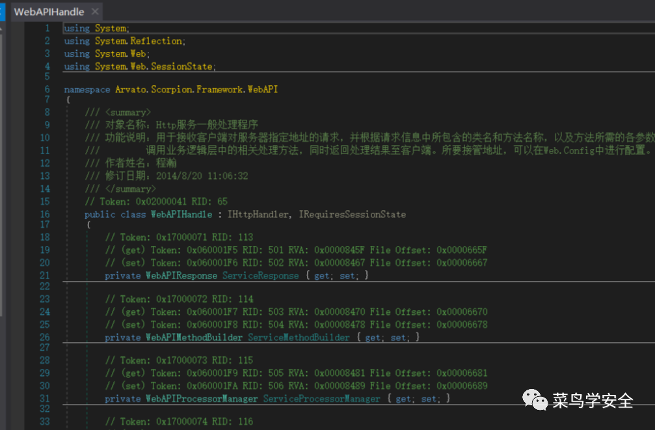This screenshot has width=655, height=430.
Task: Open WebAPIProcessorManager type on line 31
Action: [x=202, y=399]
